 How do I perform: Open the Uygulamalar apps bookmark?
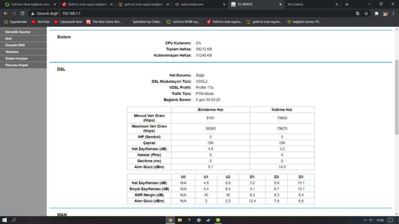(x=16, y=22)
